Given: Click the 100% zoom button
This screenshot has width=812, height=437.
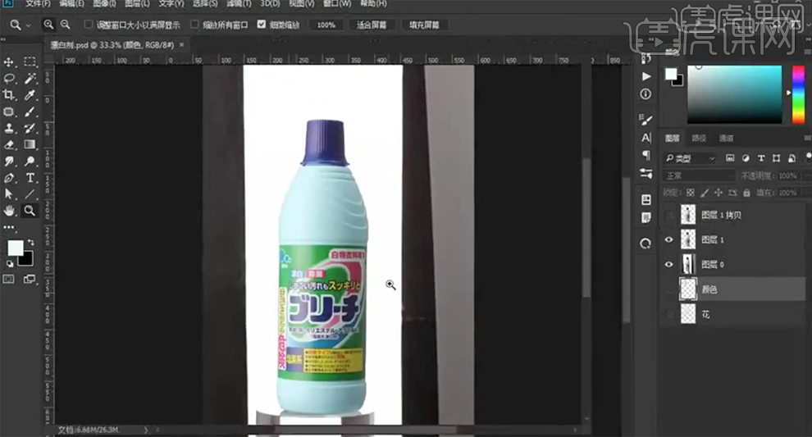Looking at the screenshot, I should 326,25.
